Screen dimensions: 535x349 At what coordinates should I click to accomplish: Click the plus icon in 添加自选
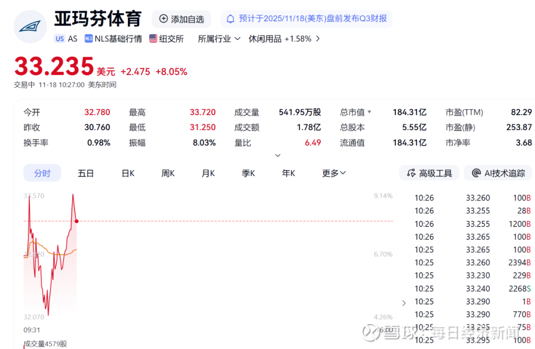(163, 19)
